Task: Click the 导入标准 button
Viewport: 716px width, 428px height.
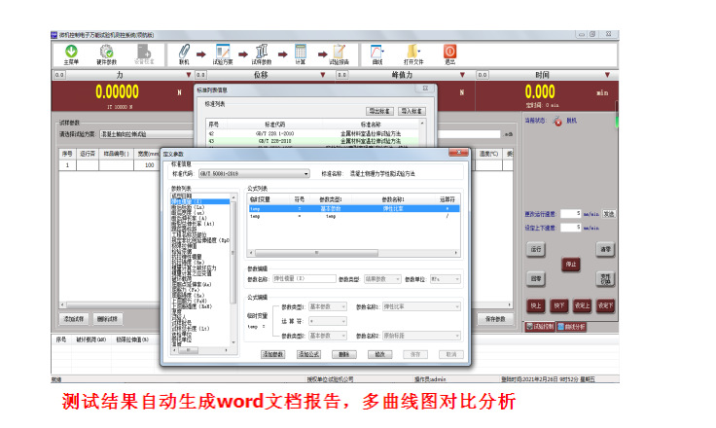Action: tap(412, 111)
